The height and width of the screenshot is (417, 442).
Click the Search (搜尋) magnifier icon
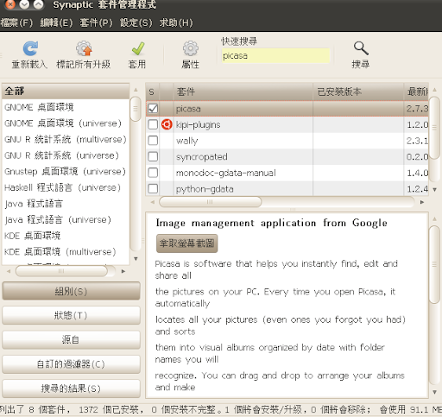tap(361, 48)
